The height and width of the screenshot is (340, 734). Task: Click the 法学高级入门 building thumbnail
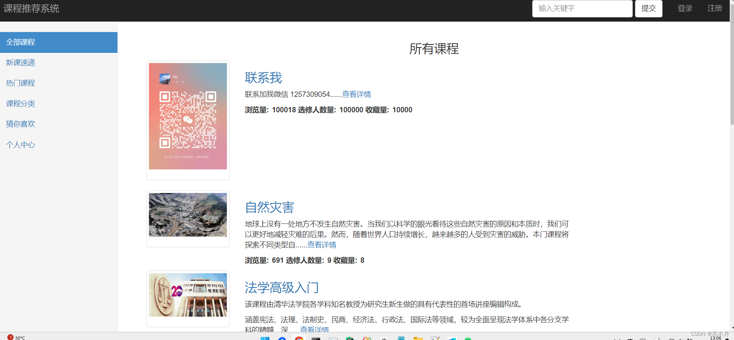(188, 295)
